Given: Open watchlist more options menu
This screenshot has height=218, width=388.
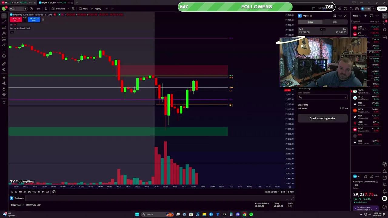Looking at the screenshot, I should point(377,16).
